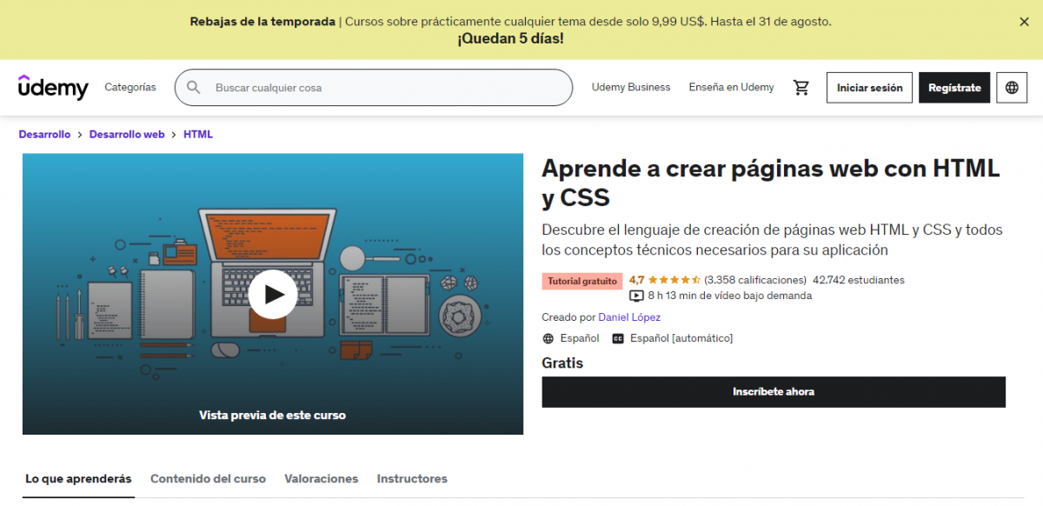Image resolution: width=1043 pixels, height=506 pixels.
Task: Go to Desarrollo web breadcrumb
Action: pyautogui.click(x=127, y=135)
